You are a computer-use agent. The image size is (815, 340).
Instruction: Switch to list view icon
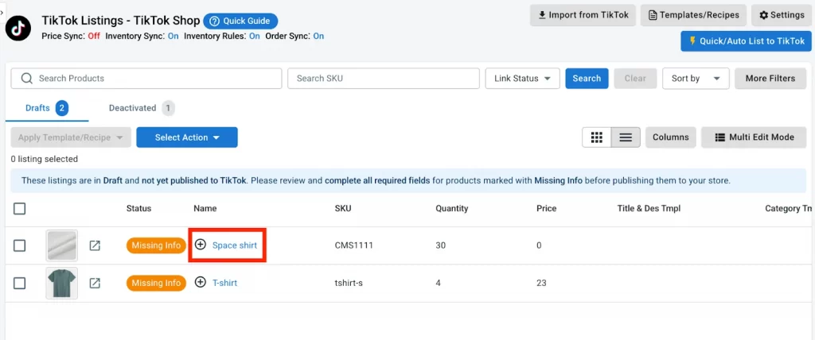click(626, 137)
